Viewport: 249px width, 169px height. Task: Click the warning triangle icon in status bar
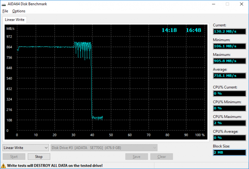click(x=3, y=166)
